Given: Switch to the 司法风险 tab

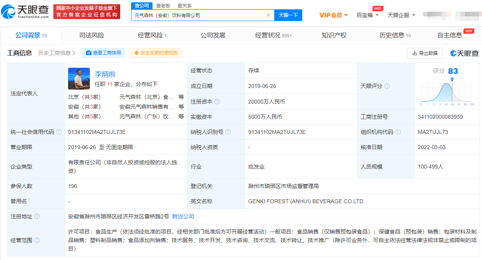Looking at the screenshot, I should (91, 35).
